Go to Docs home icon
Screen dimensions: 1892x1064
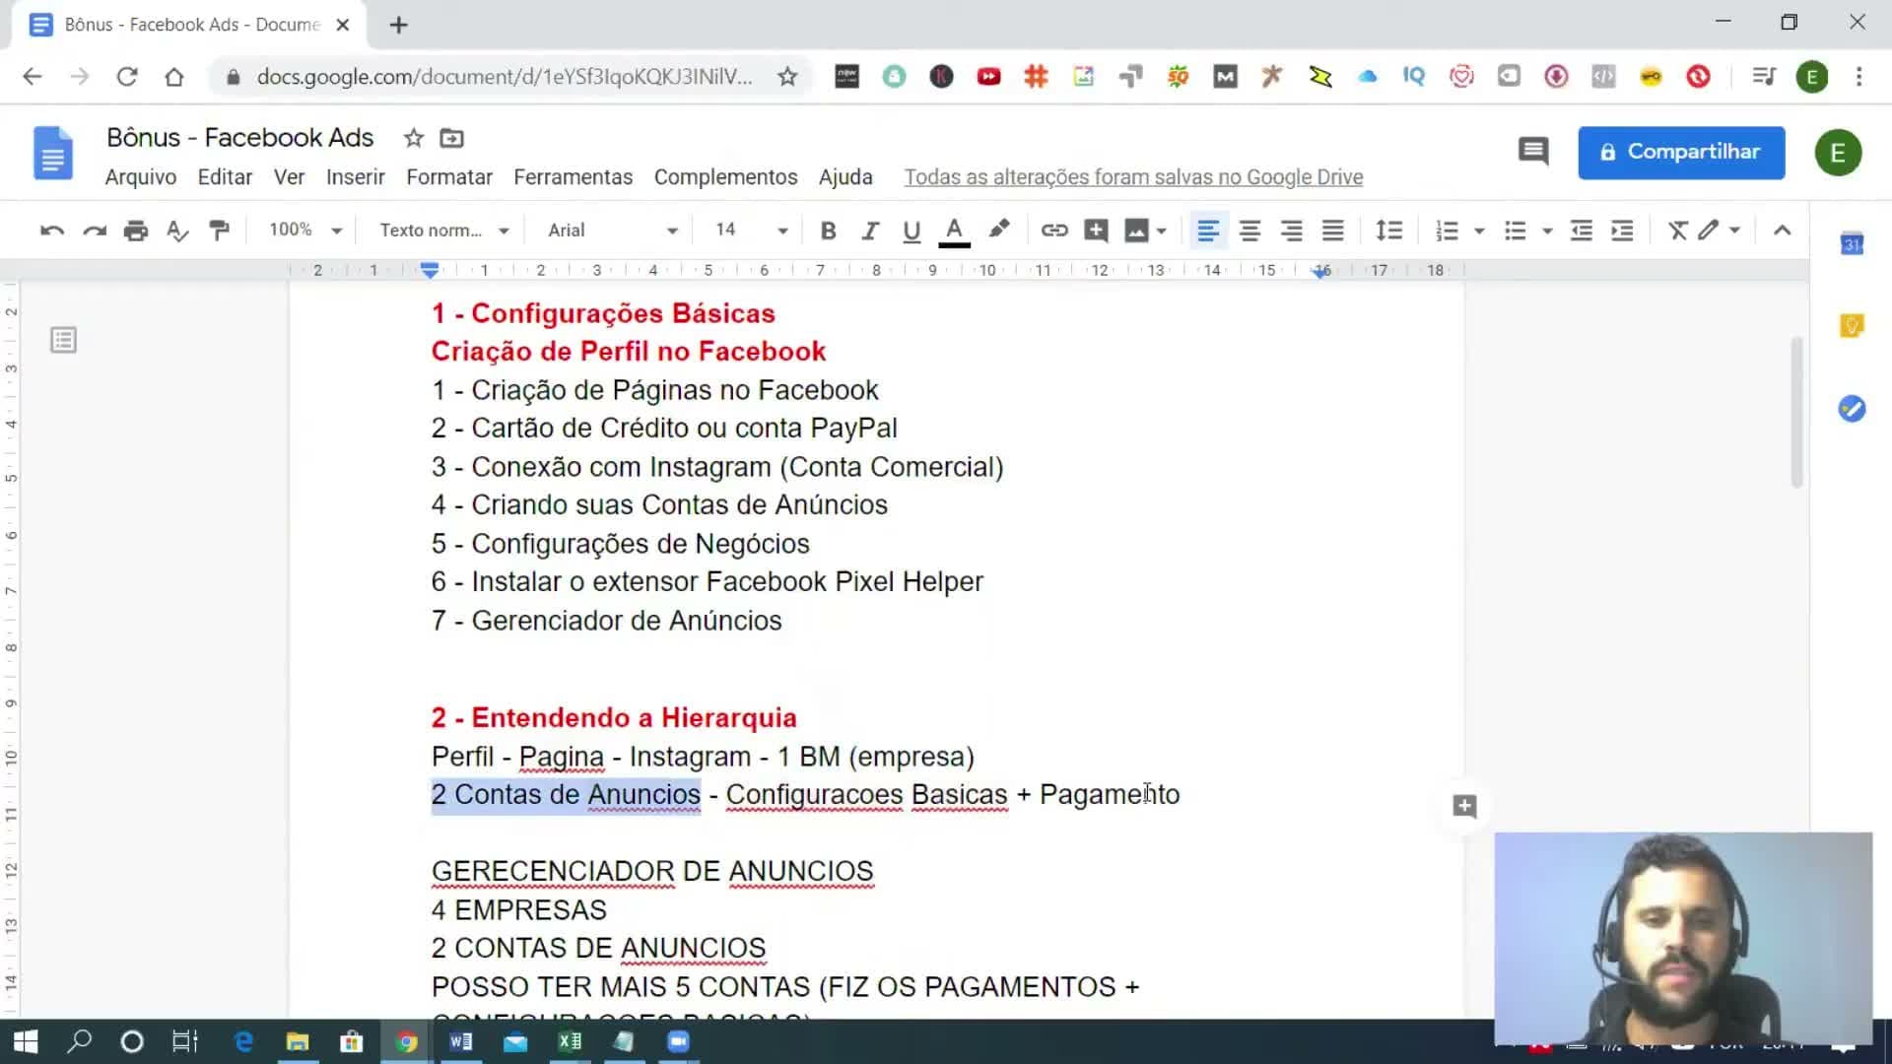[x=53, y=153]
